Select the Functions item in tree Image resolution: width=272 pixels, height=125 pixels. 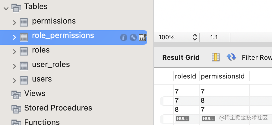[42, 122]
